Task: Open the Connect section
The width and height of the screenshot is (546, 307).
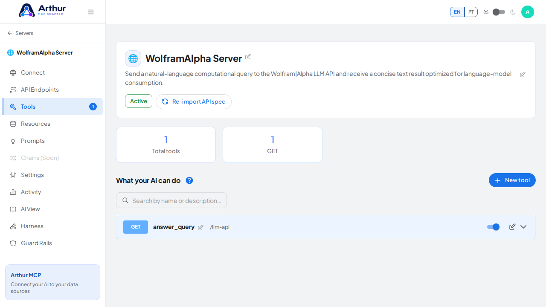Action: [x=52, y=72]
